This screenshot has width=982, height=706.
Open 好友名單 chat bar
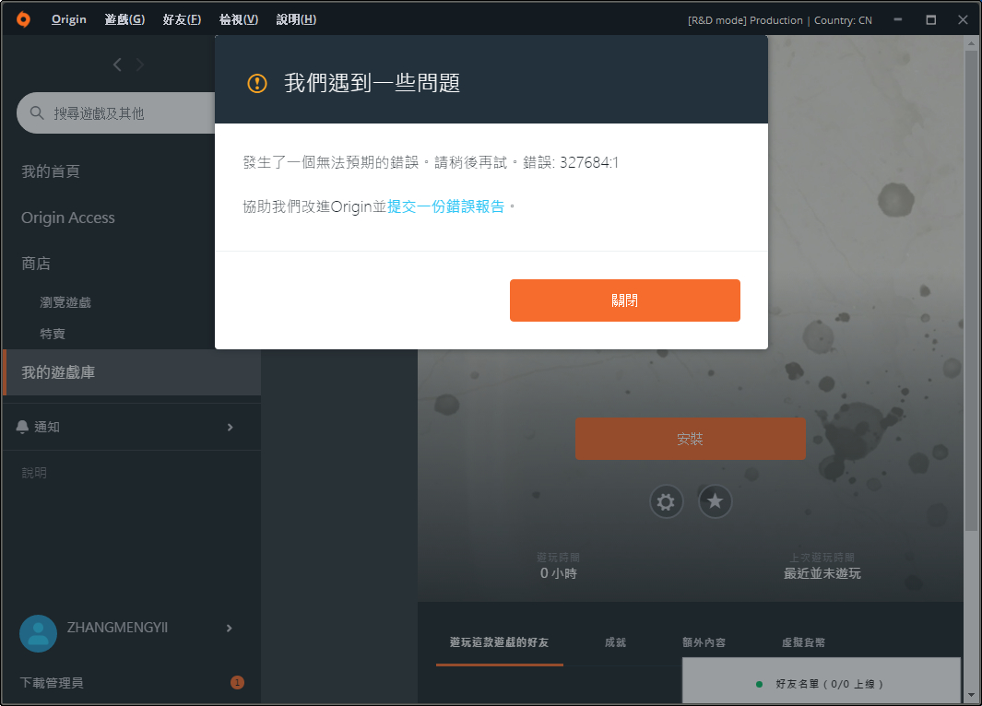click(821, 681)
